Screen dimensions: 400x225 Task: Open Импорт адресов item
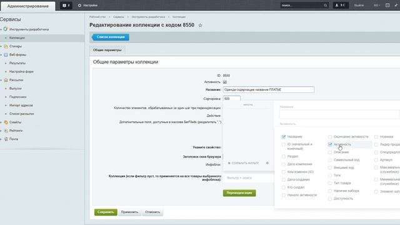[21, 106]
